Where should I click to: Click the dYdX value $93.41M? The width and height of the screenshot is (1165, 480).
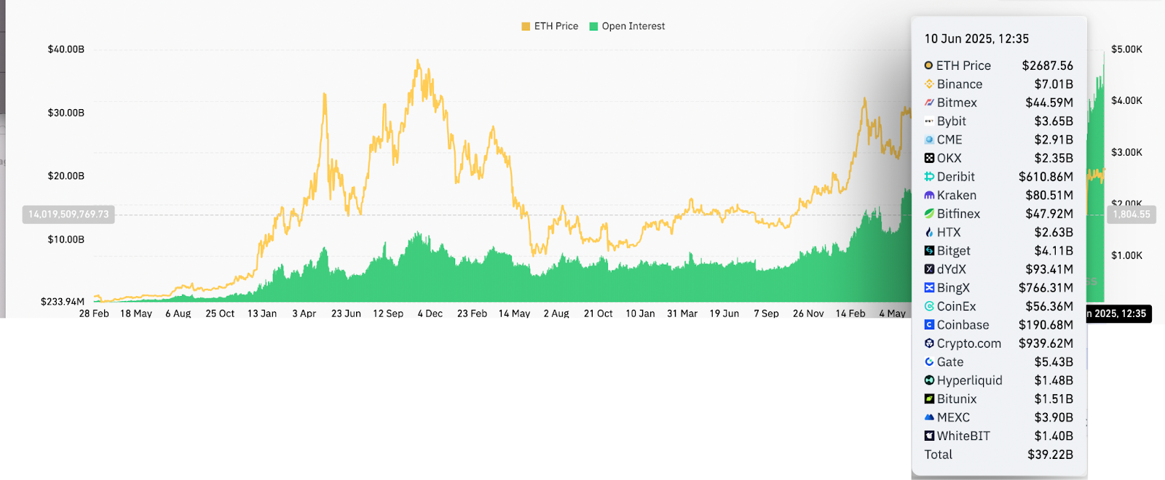pos(1049,269)
